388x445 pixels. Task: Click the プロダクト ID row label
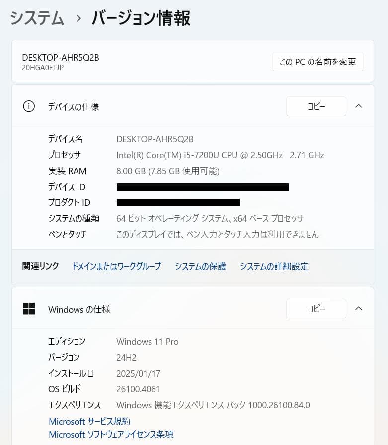pos(70,202)
